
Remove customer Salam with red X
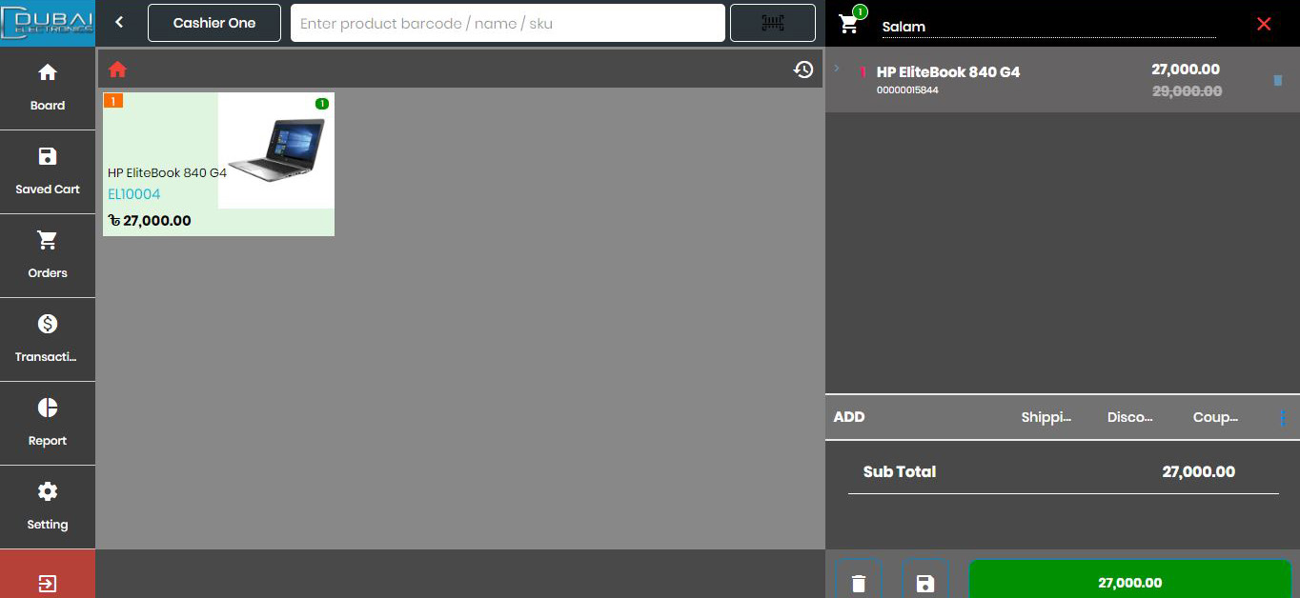pos(1264,24)
